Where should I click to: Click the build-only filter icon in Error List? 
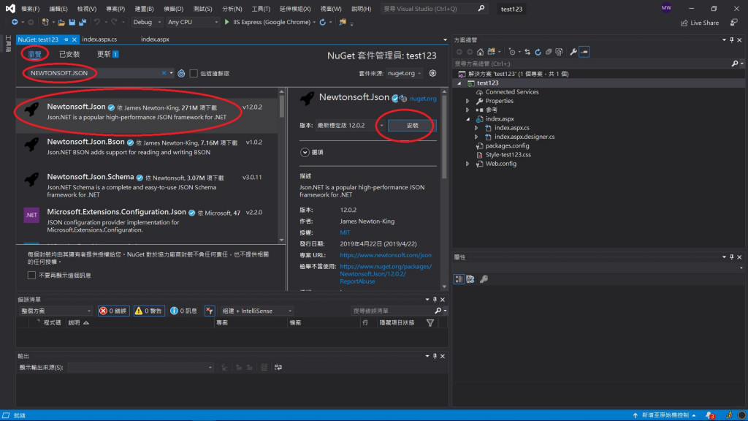(x=210, y=311)
